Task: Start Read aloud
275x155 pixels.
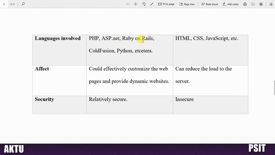Action: pyautogui.click(x=210, y=4)
